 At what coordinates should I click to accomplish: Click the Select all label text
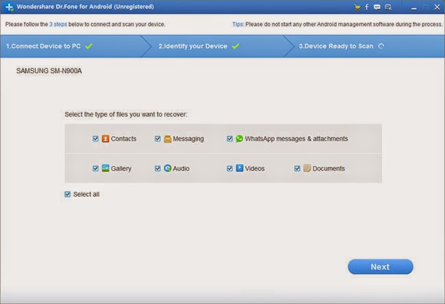[x=86, y=194]
